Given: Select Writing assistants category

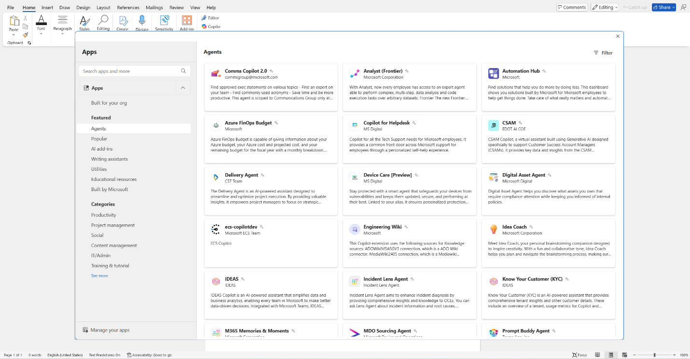Looking at the screenshot, I should coord(110,159).
